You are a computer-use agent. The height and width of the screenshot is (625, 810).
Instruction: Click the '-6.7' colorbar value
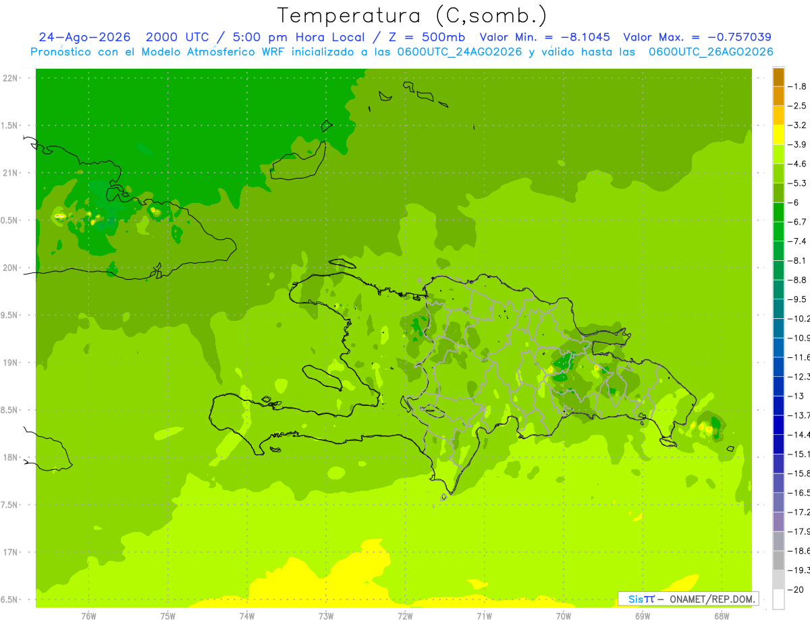pos(797,222)
